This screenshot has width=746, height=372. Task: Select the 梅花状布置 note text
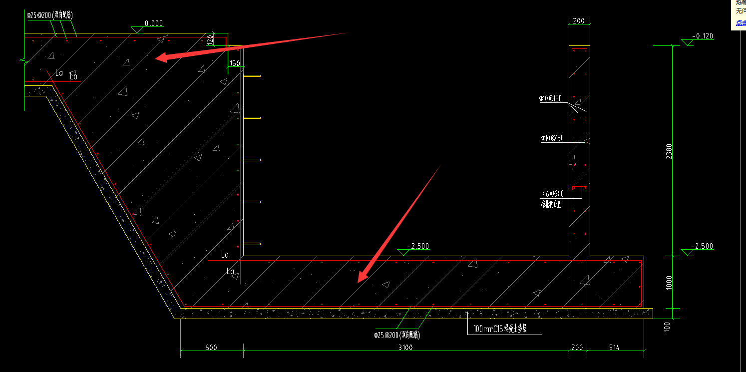(x=551, y=204)
